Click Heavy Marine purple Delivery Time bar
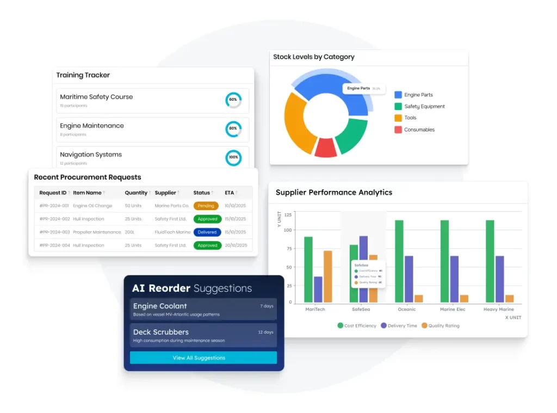The image size is (557, 413). (500, 279)
